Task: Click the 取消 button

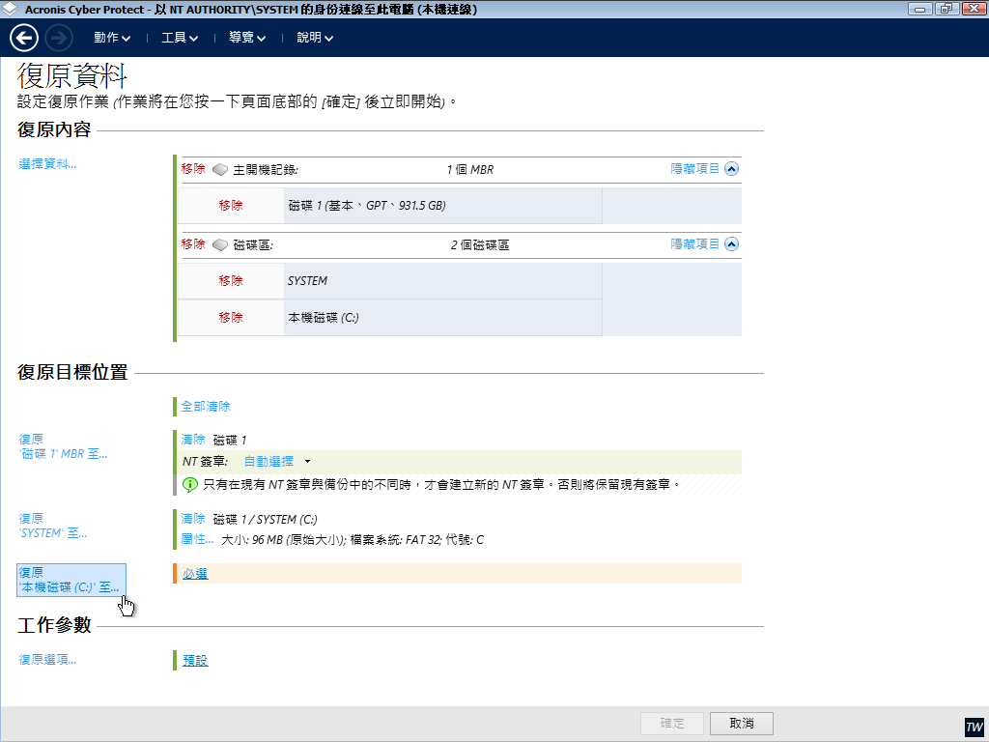Action: 741,724
